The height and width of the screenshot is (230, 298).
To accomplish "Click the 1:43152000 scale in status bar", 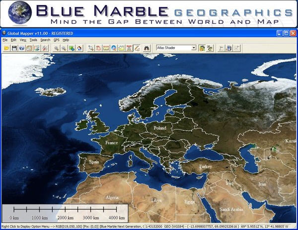I will (154, 227).
